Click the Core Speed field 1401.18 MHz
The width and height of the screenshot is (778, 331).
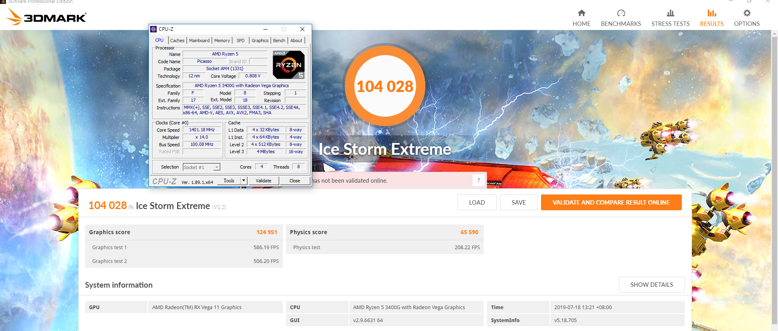[202, 130]
